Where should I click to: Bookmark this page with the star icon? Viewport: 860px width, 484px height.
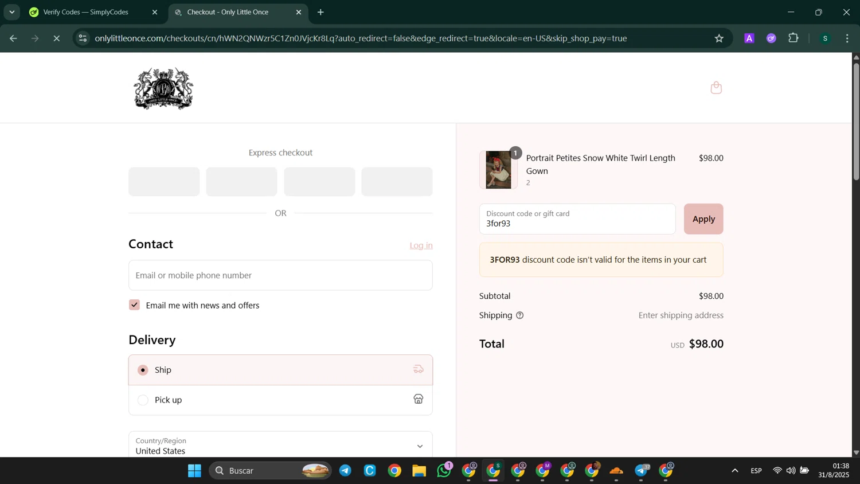click(719, 38)
